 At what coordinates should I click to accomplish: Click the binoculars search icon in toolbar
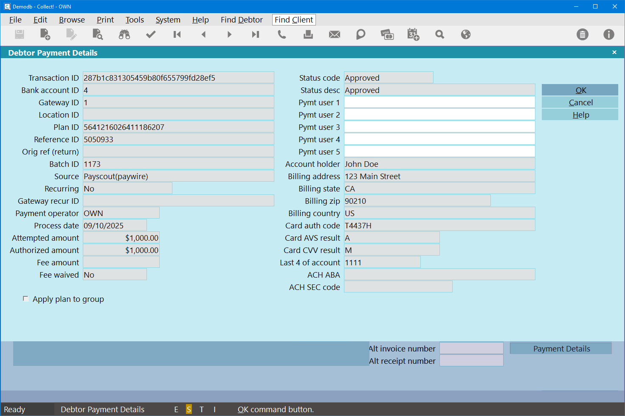124,35
